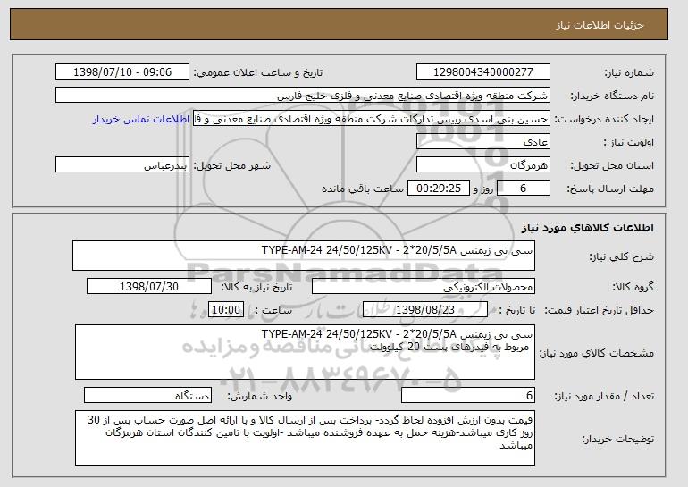Click the تاریخ و ساعت اعلان عمومی label
Screen dimensions: 688x487
pyautogui.click(x=258, y=72)
